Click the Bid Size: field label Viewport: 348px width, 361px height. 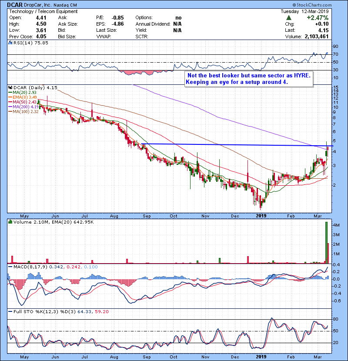pyautogui.click(x=67, y=37)
